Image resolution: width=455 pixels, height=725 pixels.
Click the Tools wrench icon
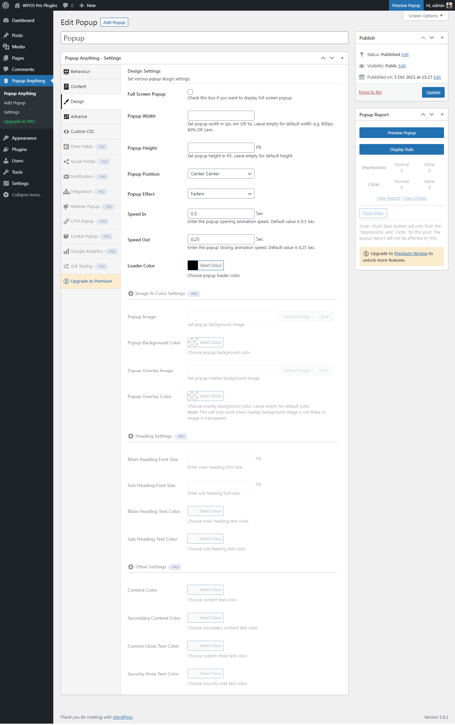pyautogui.click(x=6, y=172)
